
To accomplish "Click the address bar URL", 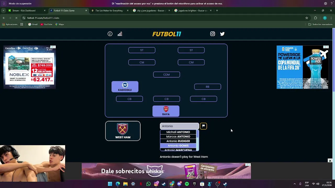I will 43,18.
